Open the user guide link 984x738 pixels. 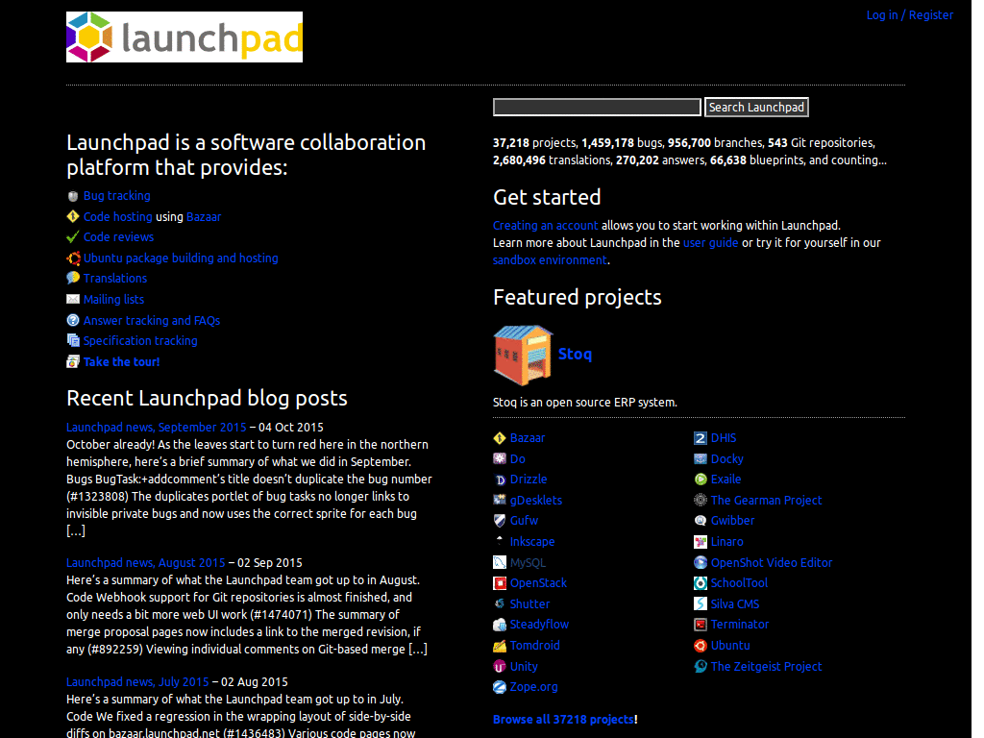pos(710,243)
